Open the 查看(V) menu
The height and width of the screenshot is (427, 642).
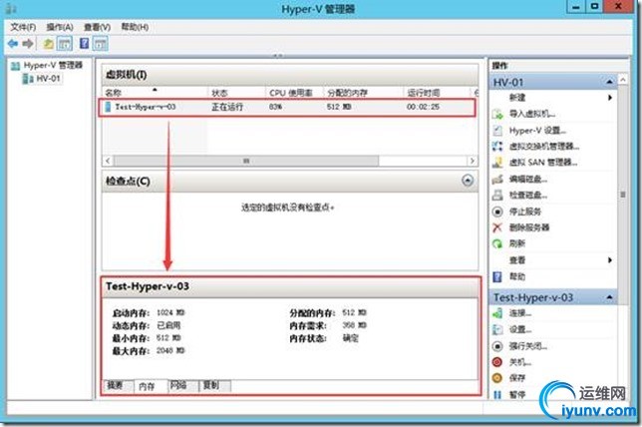tap(97, 27)
